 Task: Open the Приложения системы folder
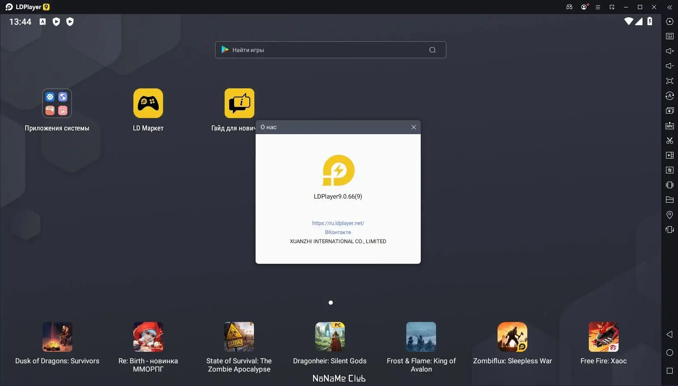(57, 110)
